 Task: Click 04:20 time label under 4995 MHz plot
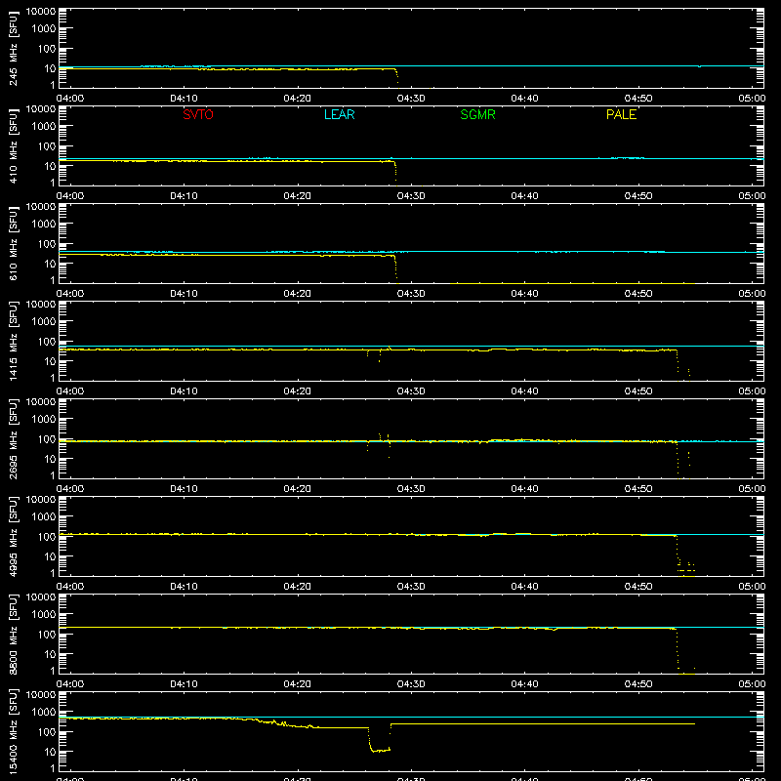[298, 587]
